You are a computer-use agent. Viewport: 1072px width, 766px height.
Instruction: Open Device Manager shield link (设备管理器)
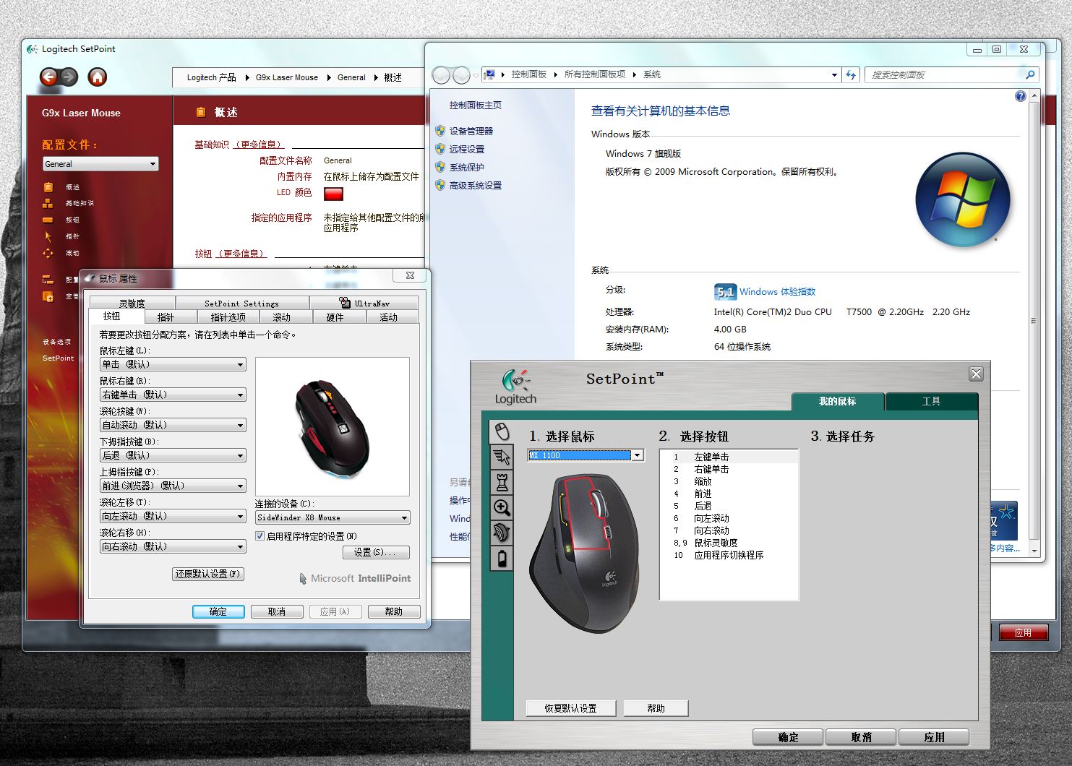pyautogui.click(x=471, y=131)
